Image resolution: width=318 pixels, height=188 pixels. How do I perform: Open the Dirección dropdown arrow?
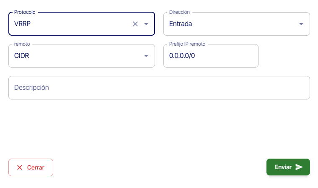coord(301,24)
